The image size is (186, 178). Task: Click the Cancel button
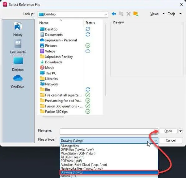(x=170, y=140)
